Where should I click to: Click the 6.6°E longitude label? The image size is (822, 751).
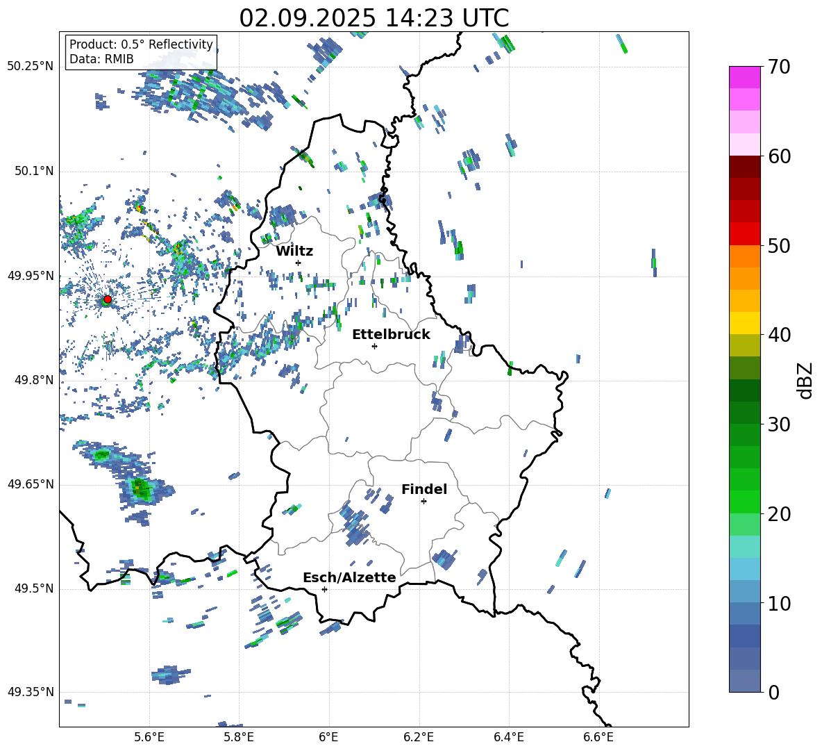click(x=598, y=737)
